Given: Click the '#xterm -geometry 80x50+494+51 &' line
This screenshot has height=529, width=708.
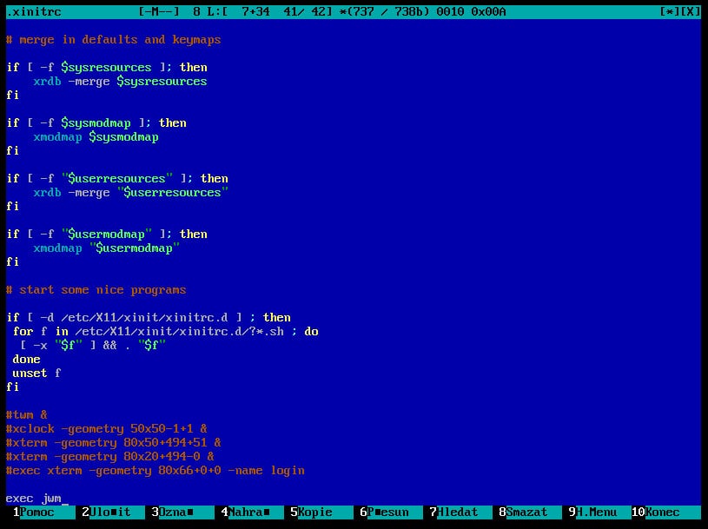Looking at the screenshot, I should pyautogui.click(x=114, y=443).
